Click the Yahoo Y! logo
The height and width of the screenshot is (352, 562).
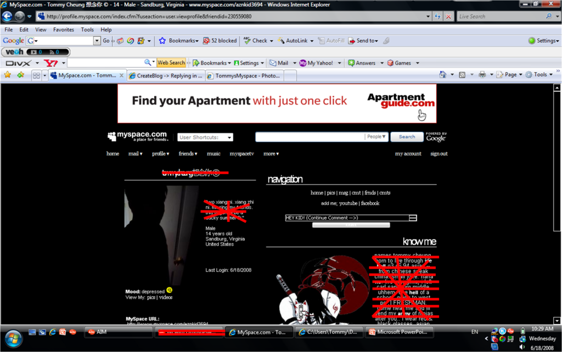[x=50, y=63]
